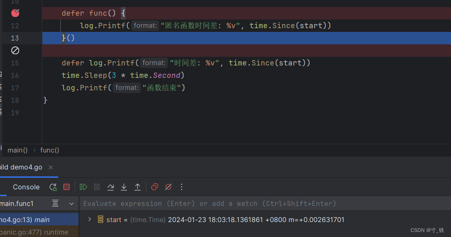Step into the function call
451x237 pixels.
124,187
